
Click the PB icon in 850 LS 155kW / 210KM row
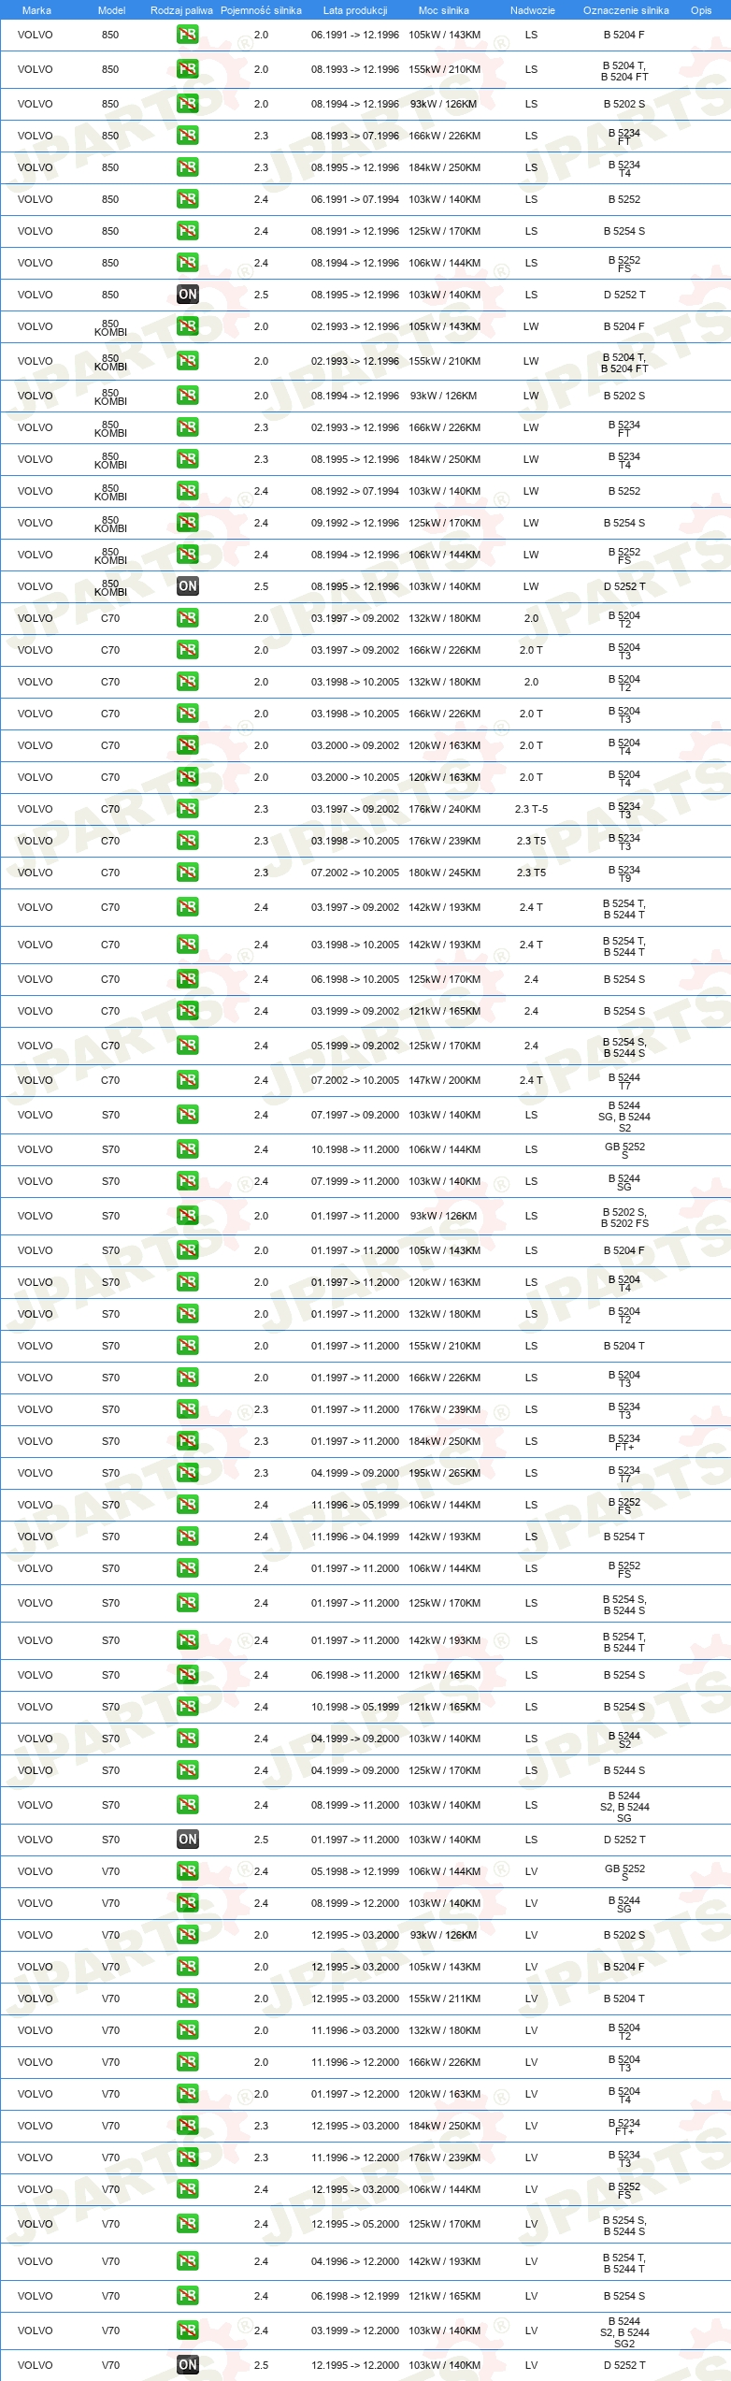(188, 69)
